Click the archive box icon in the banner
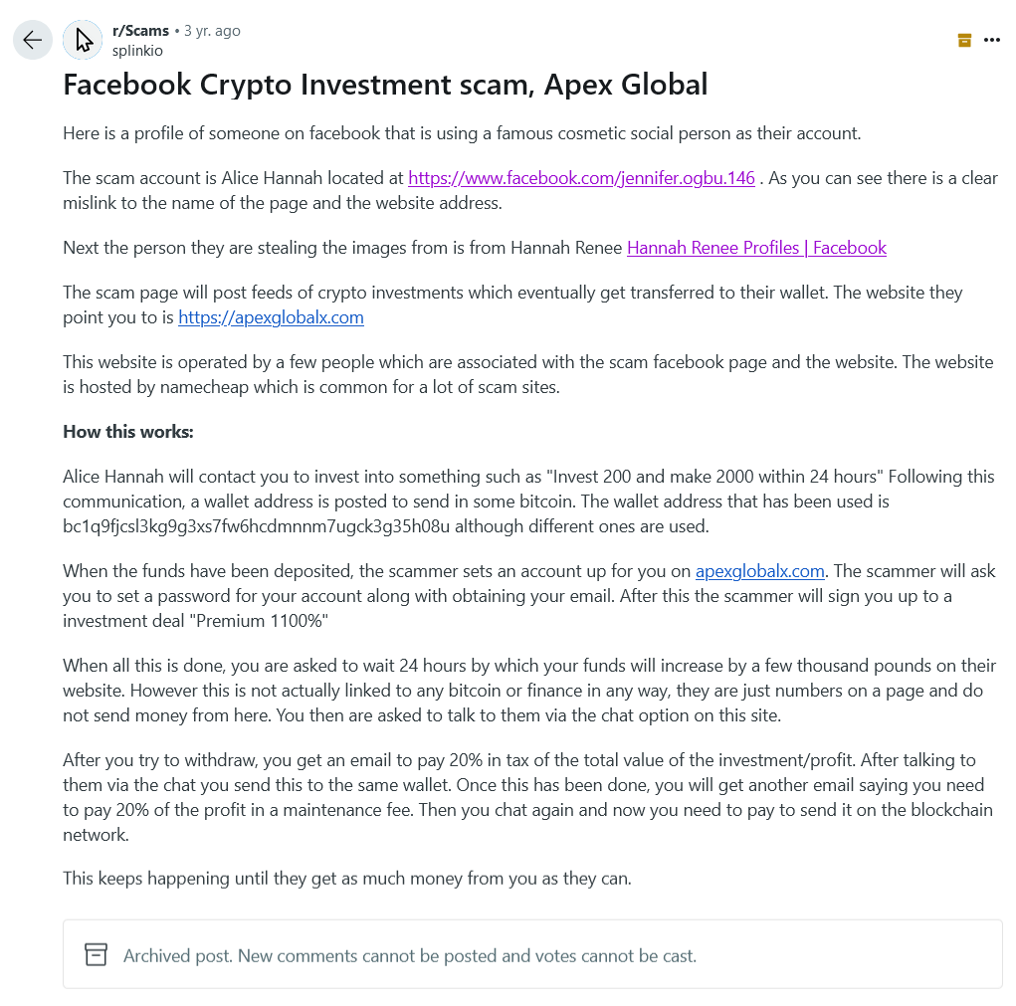 coord(96,953)
